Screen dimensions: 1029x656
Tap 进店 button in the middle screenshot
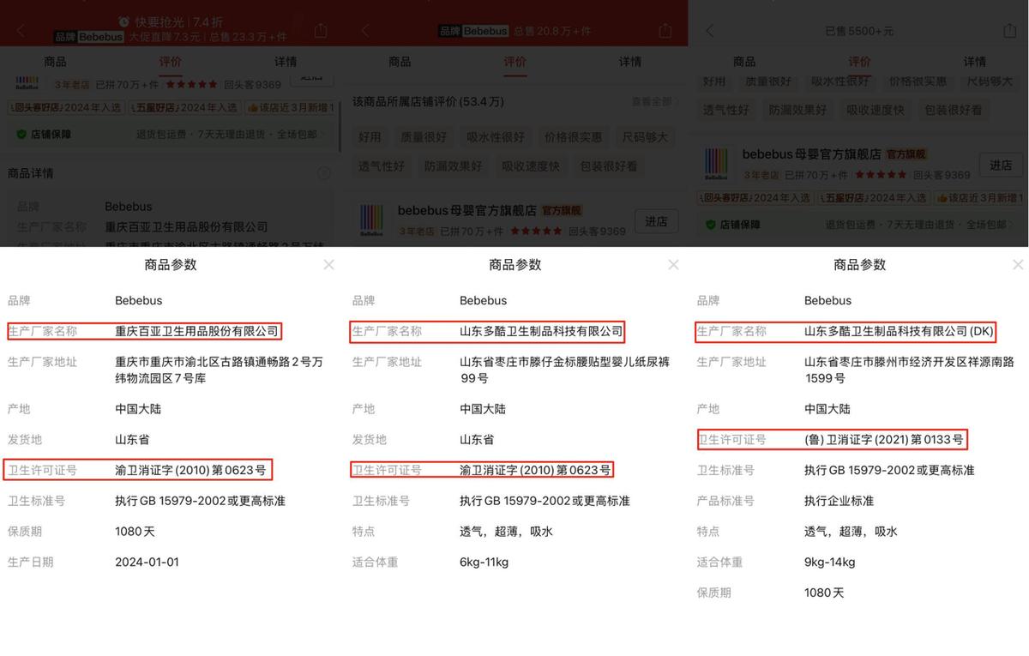[656, 221]
